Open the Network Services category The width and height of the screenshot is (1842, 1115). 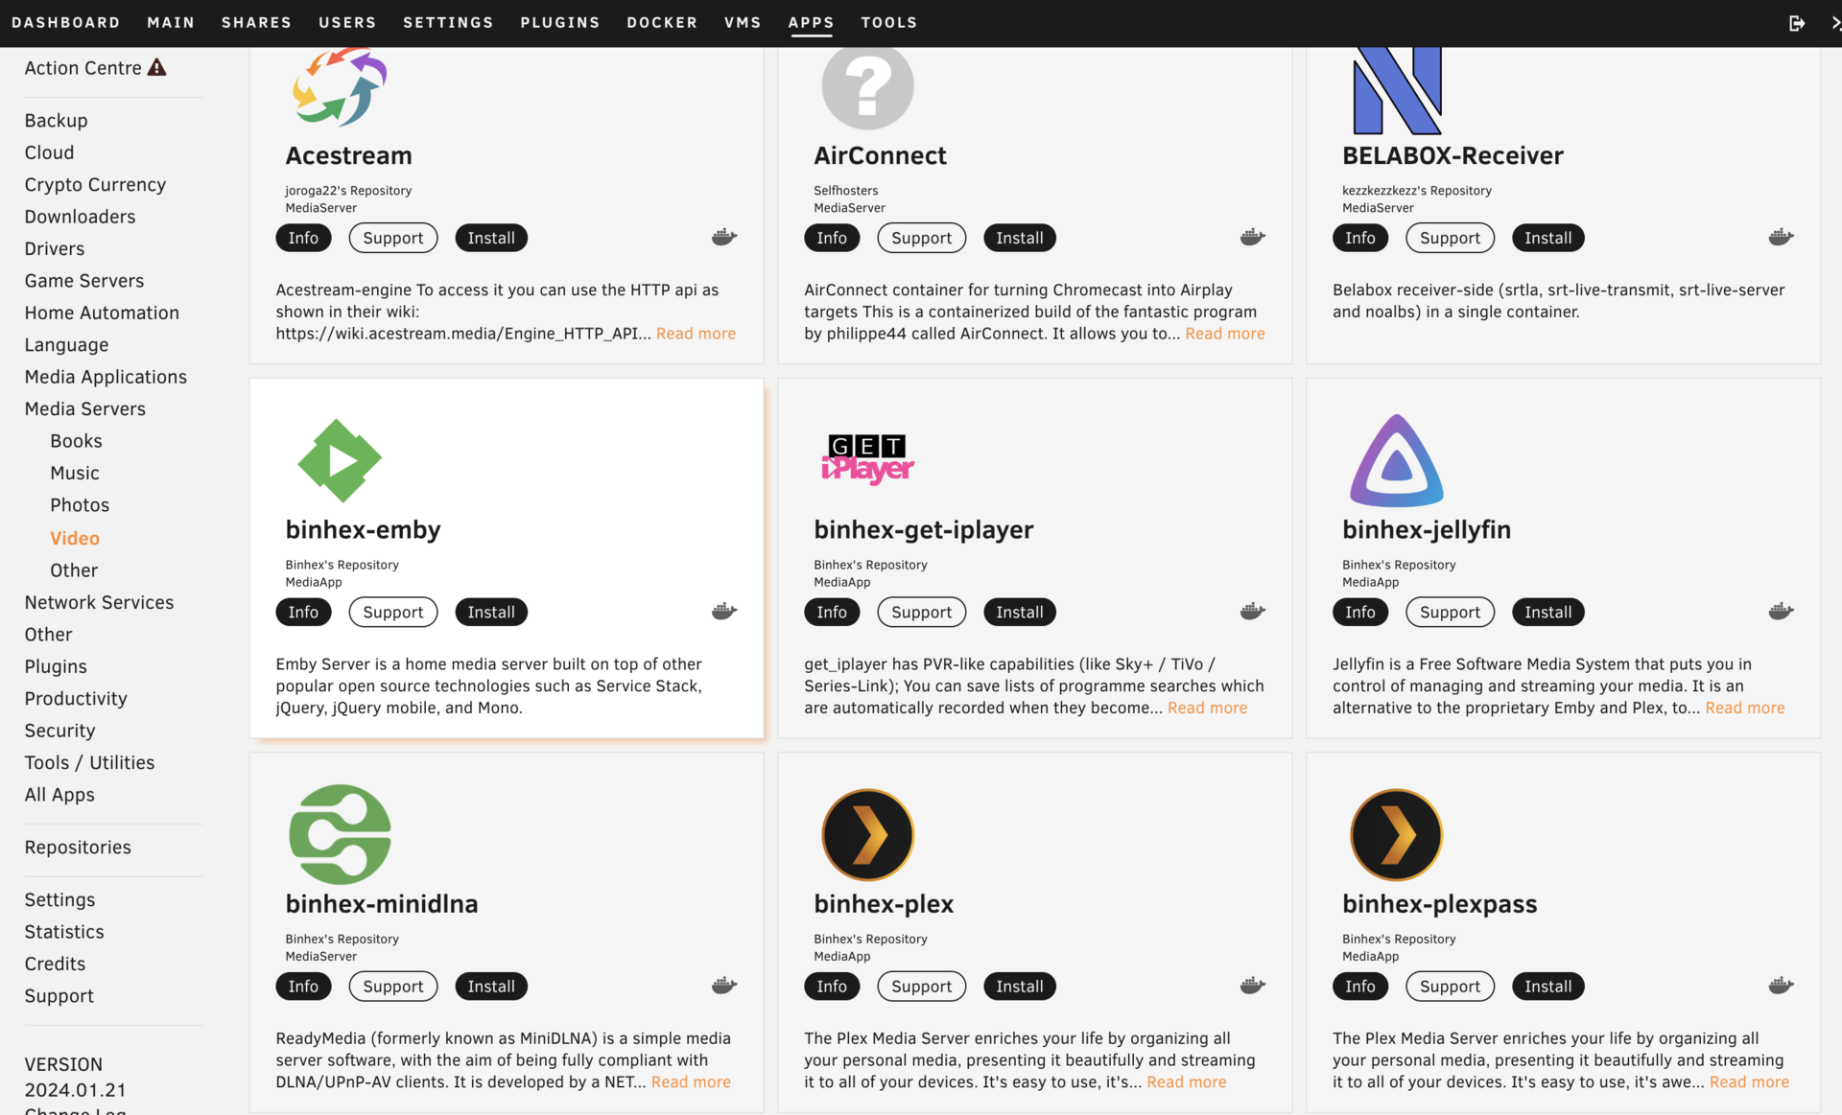click(99, 602)
